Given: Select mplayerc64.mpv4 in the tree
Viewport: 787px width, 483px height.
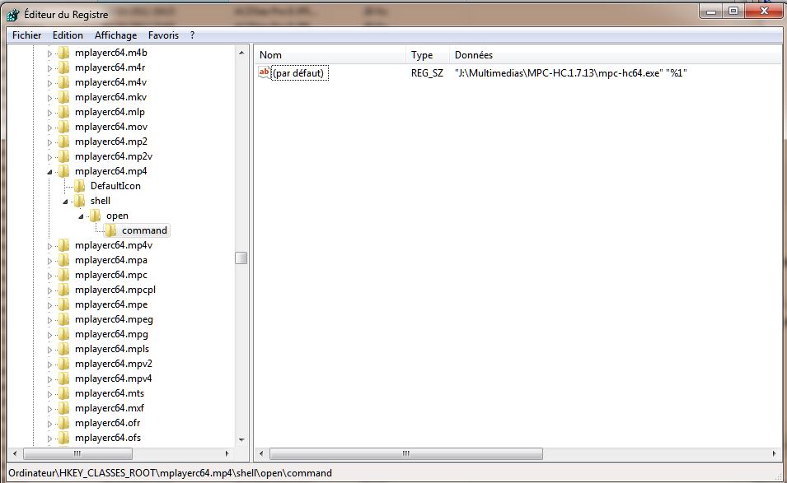Looking at the screenshot, I should (x=114, y=379).
